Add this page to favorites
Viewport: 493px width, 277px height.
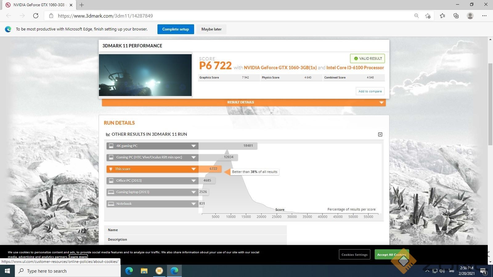click(x=428, y=16)
